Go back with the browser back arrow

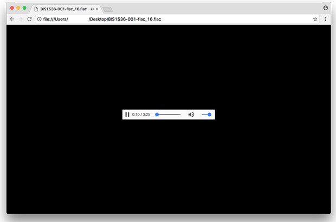12,19
